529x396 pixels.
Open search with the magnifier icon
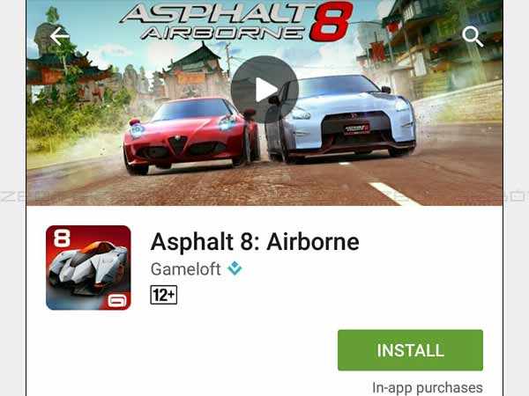click(x=473, y=36)
